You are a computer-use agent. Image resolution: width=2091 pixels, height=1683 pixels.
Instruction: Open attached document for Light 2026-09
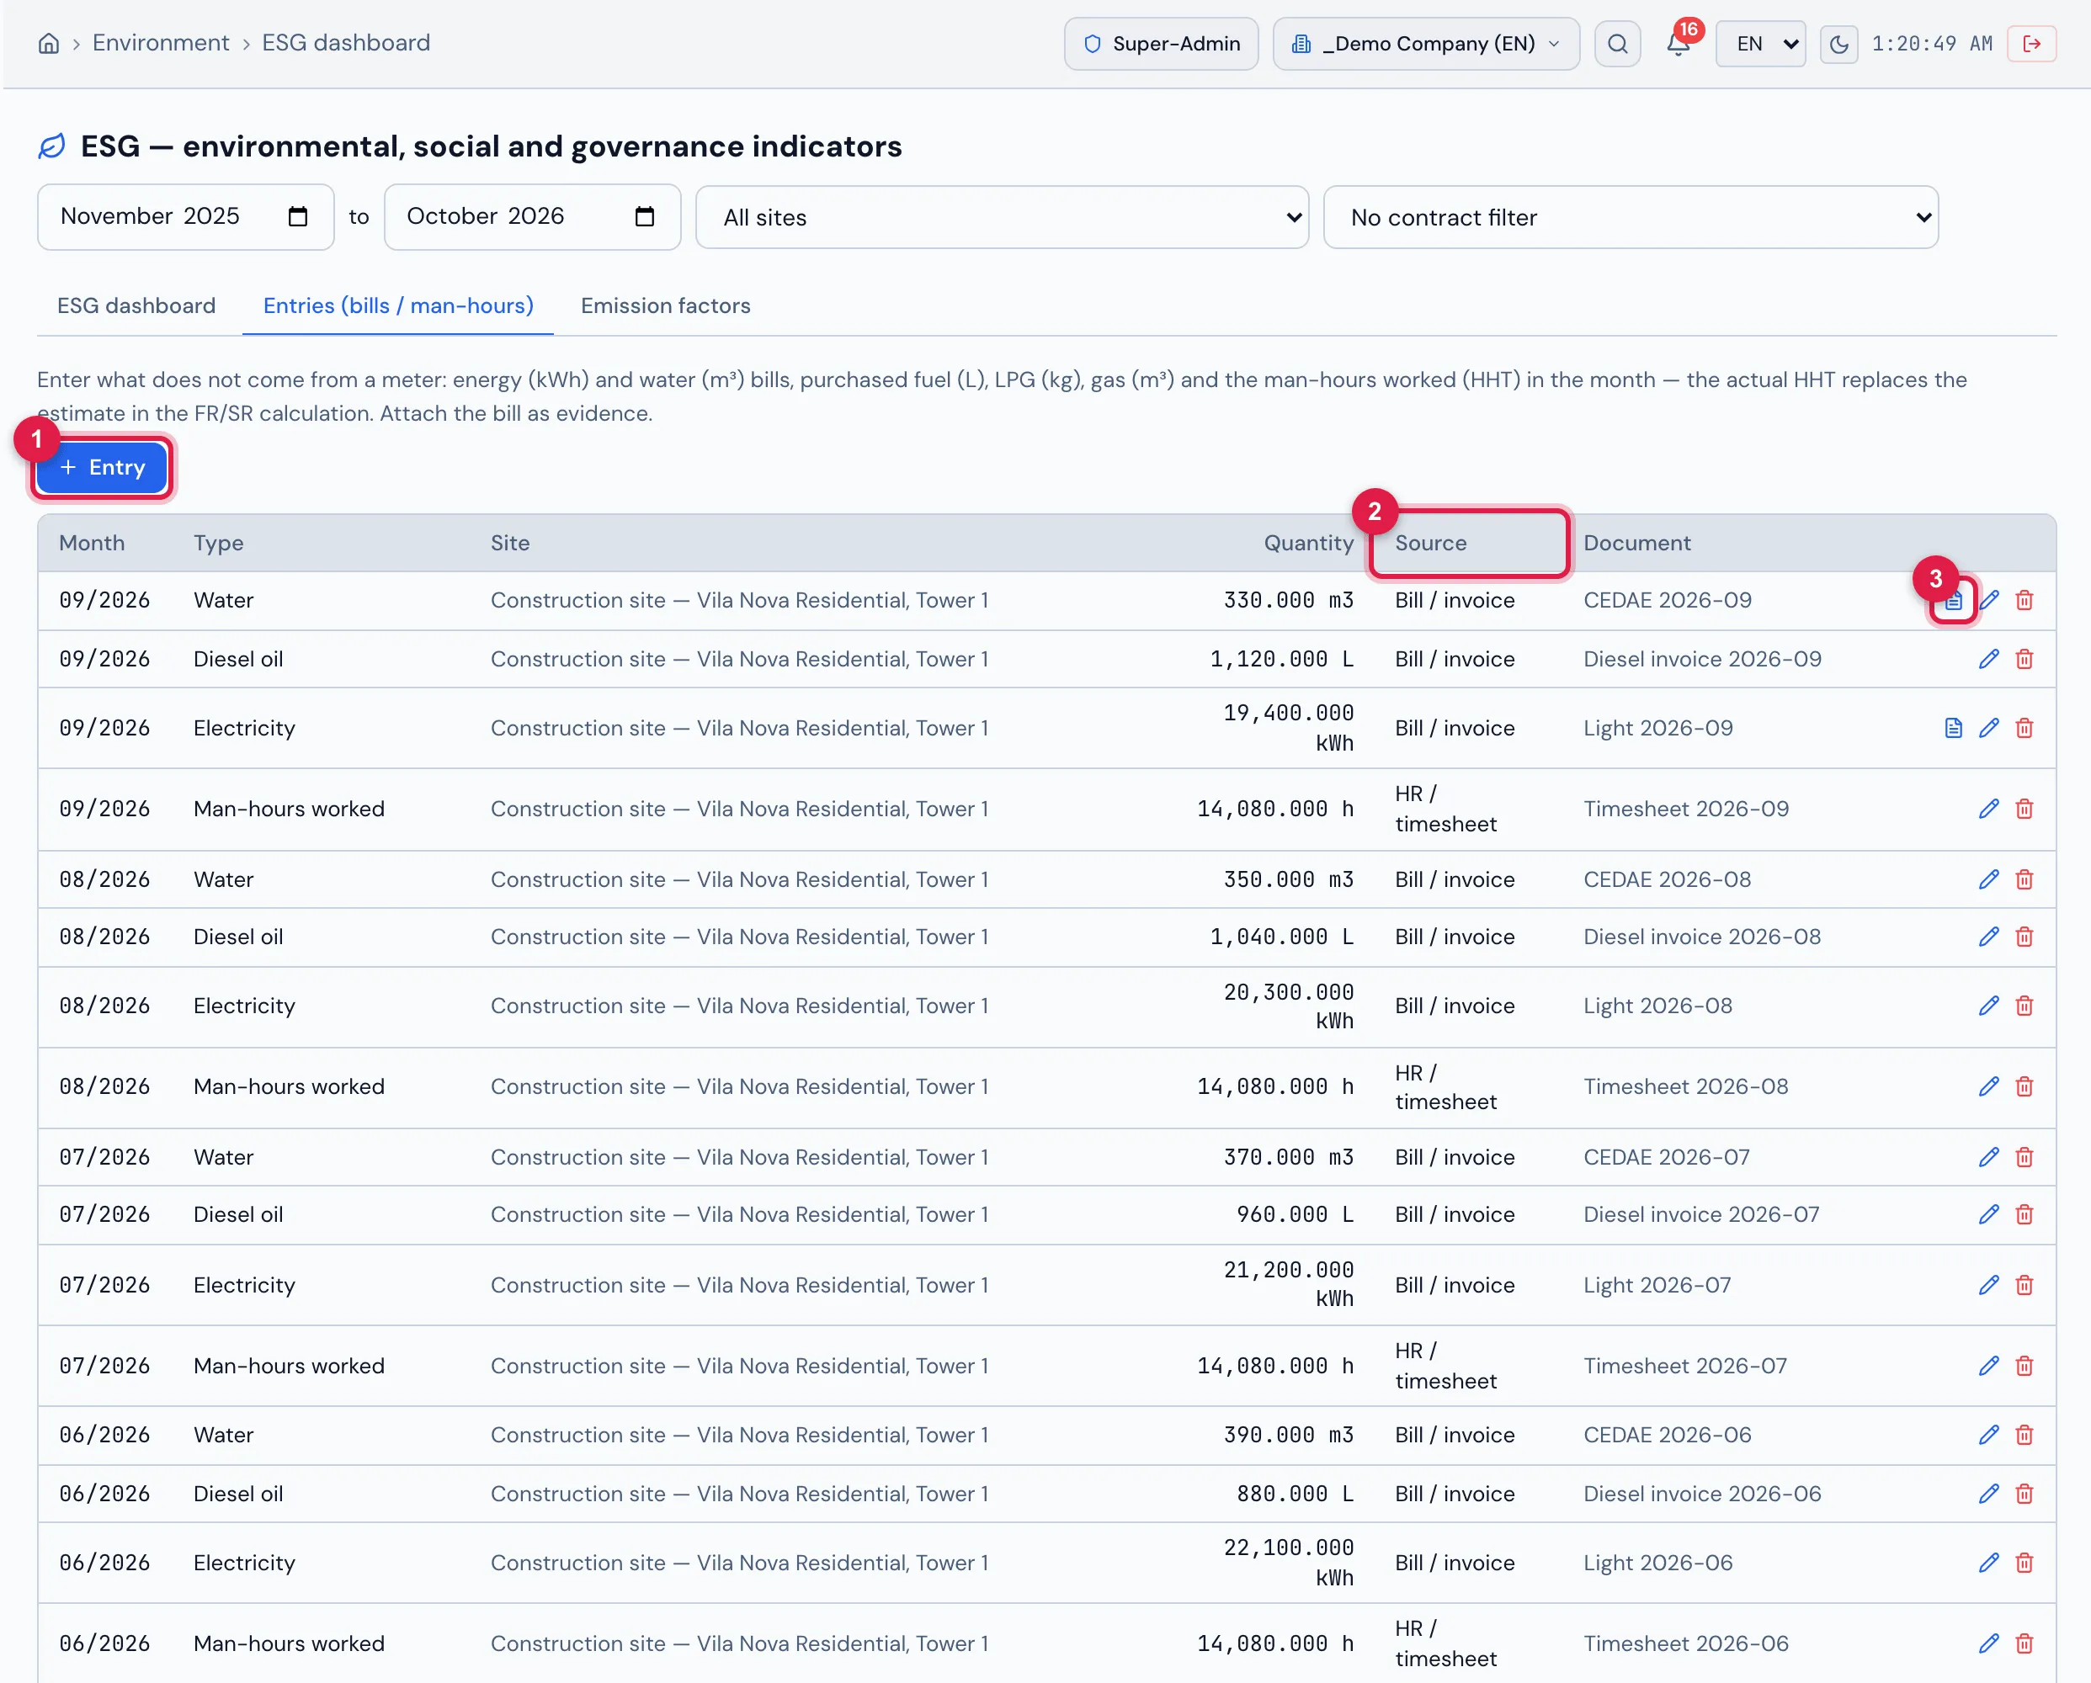tap(1953, 728)
